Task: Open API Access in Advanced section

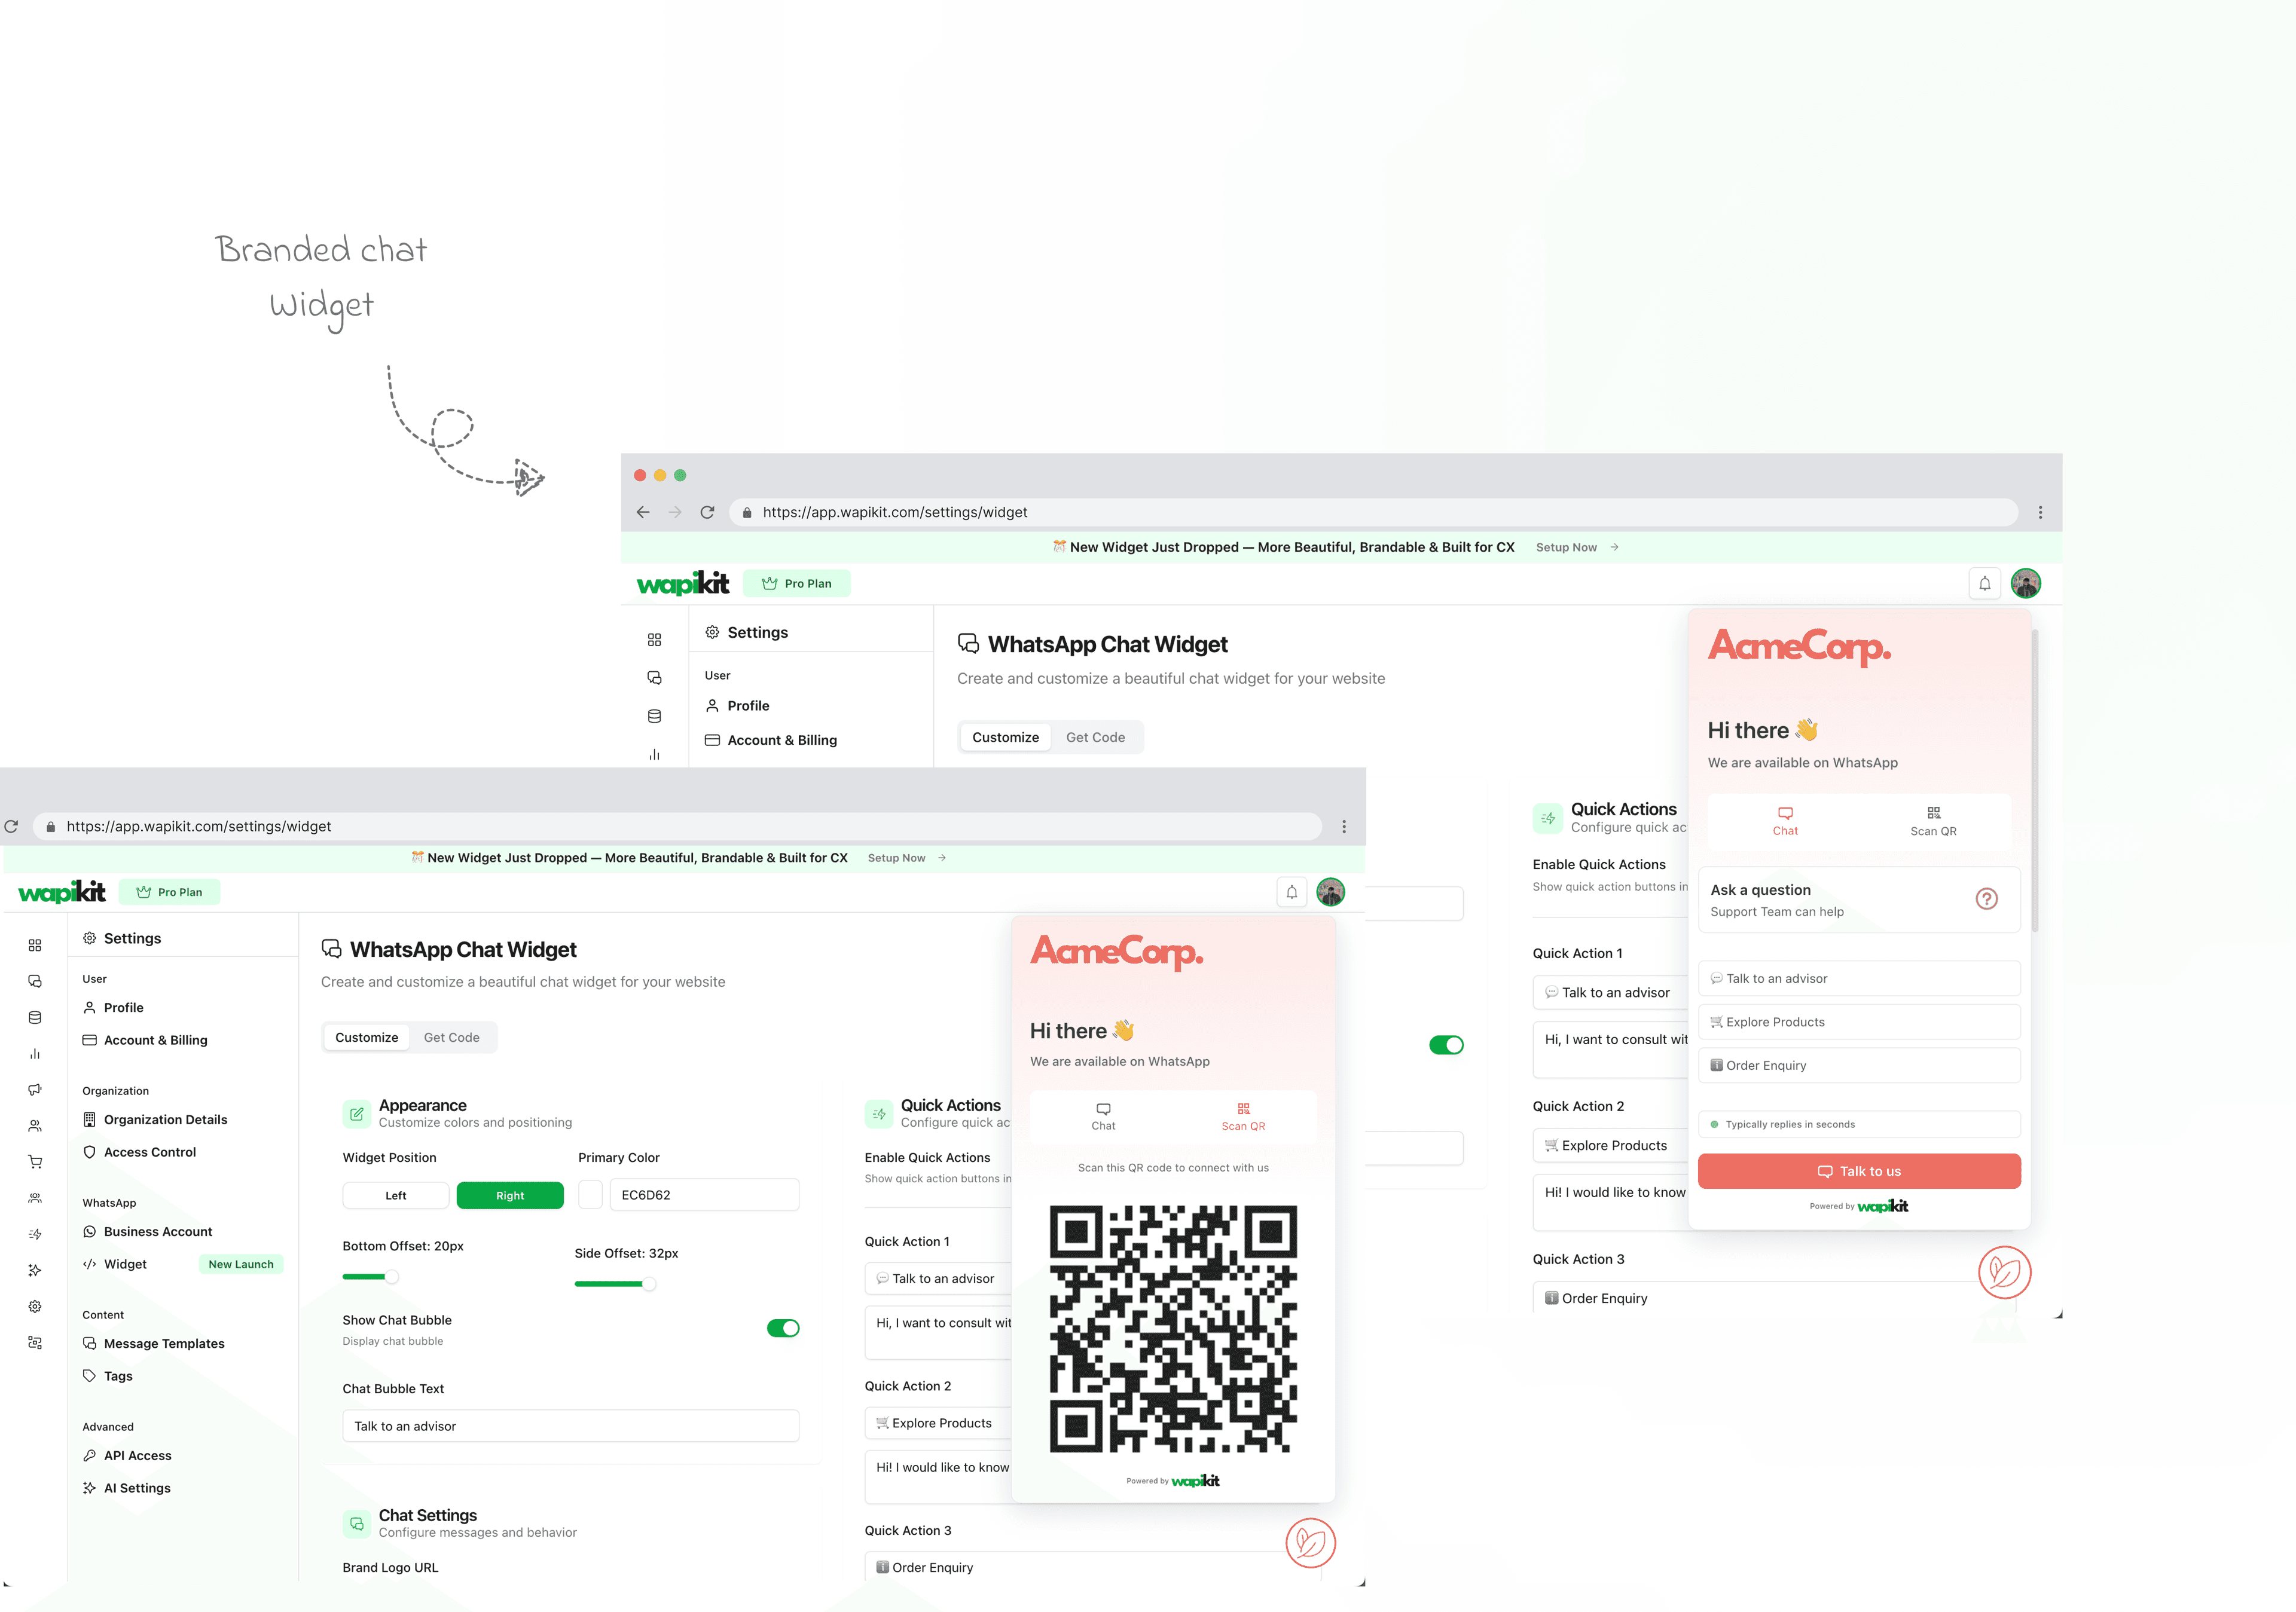Action: point(128,1455)
